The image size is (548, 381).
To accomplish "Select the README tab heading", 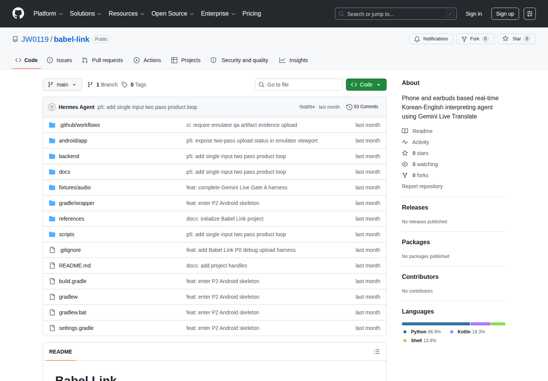I will (61, 352).
